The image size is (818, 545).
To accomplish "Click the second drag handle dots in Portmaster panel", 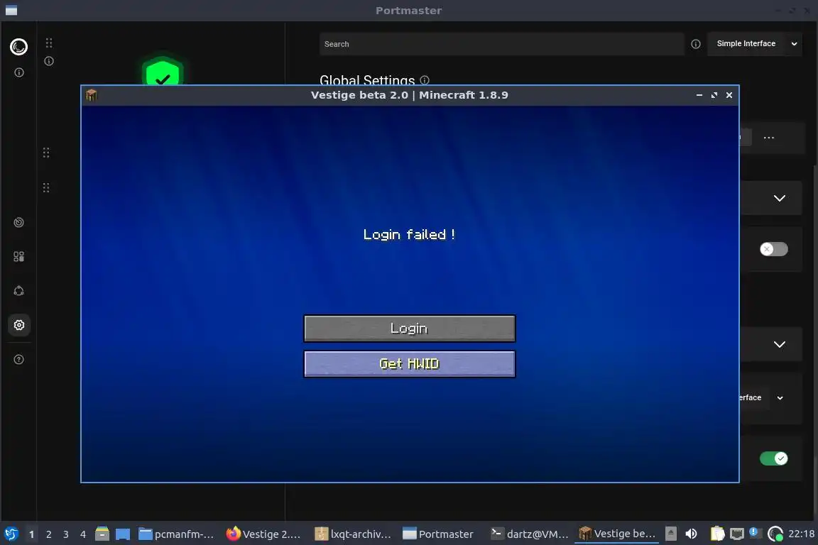I will click(46, 153).
